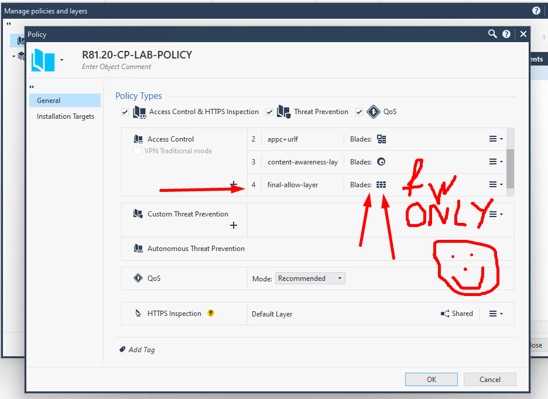The width and height of the screenshot is (548, 399).
Task: Expand layers tree item in background window
Action: pos(13,56)
